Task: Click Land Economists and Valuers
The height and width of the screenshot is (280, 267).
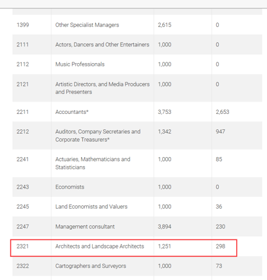Action: pyautogui.click(x=91, y=207)
